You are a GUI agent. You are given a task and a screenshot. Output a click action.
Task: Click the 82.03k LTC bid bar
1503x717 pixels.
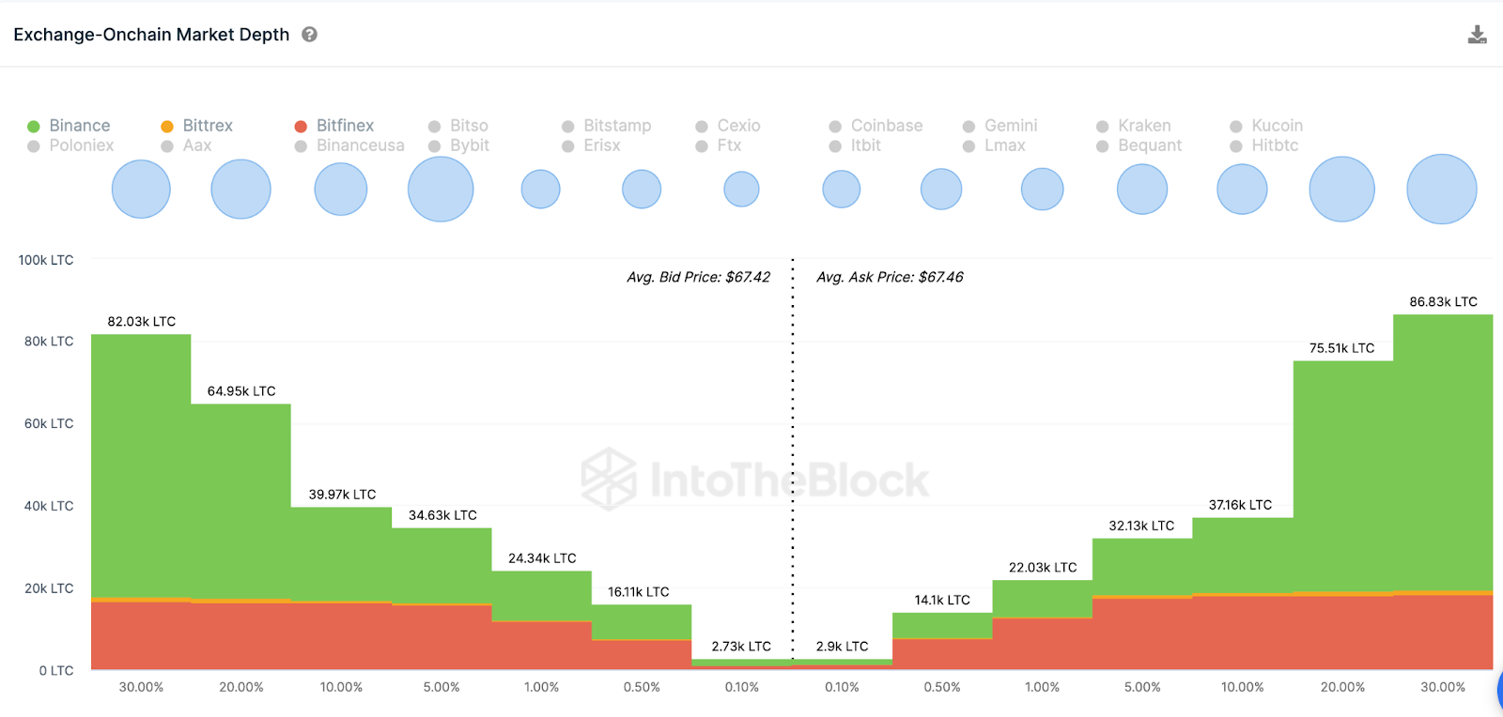[141, 469]
